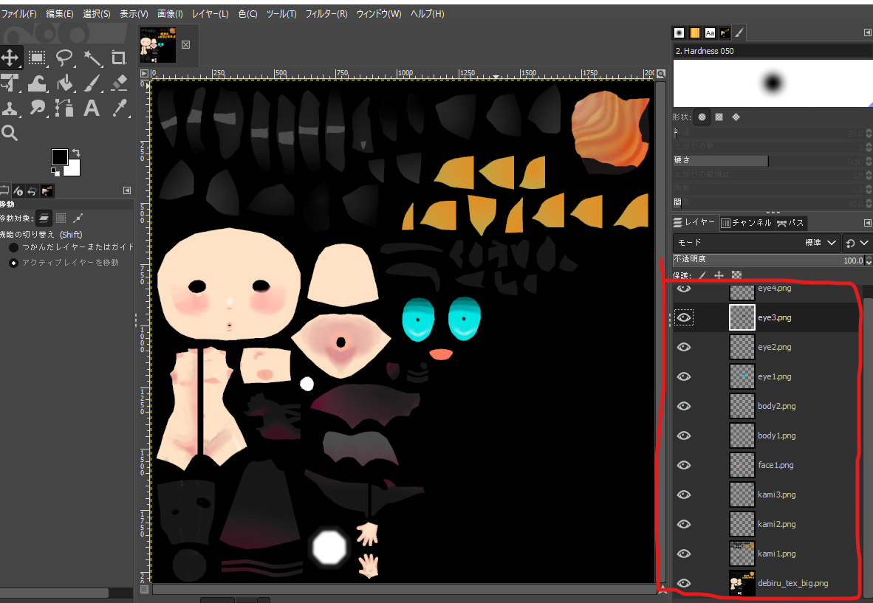Viewport: 873px width, 603px height.
Task: Select the Clone stamp tool
Action: [x=10, y=108]
